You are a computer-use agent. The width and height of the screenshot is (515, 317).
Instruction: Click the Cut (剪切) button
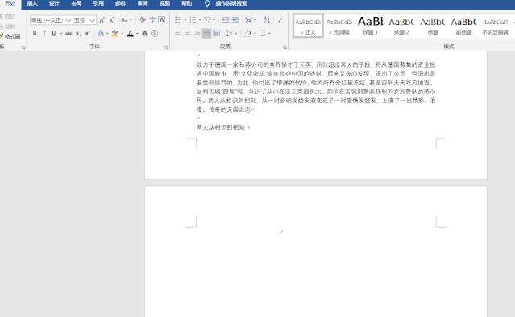(x=8, y=16)
